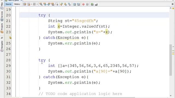The height and width of the screenshot is (98, 175).
Task: Click the highlighted variable x on line 22
Action: coord(59,26)
